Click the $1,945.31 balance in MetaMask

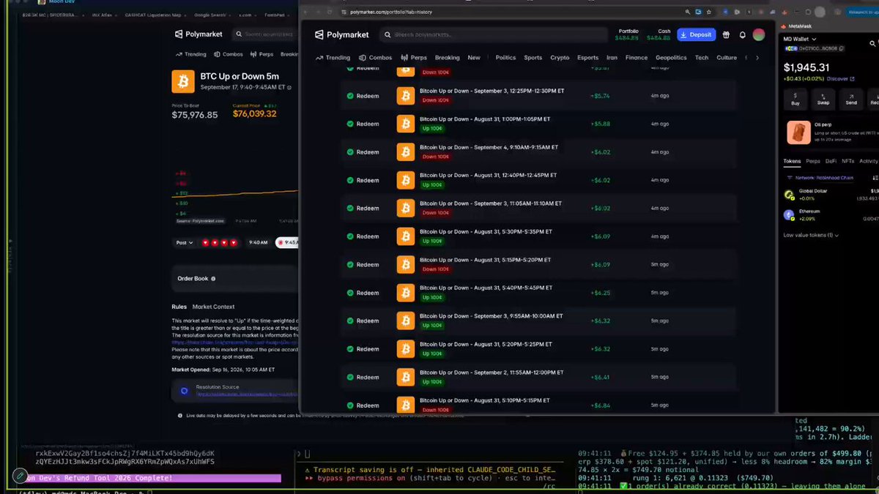point(806,67)
